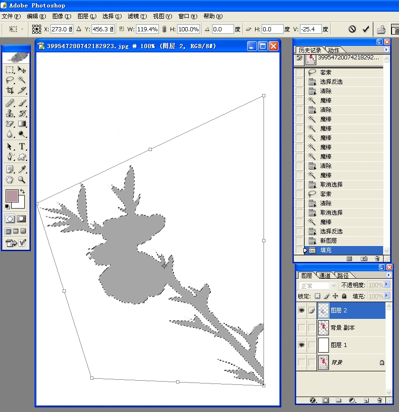
Task: Switch to the 通道 (Channels) tab
Action: tap(325, 275)
